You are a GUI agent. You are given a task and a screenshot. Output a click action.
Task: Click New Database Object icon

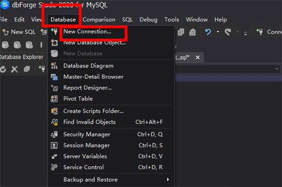(x=54, y=43)
